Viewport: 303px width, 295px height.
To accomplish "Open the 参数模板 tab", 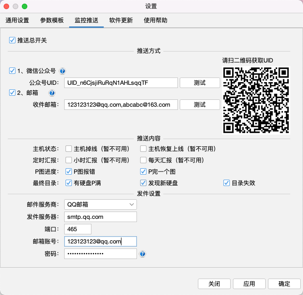I will [x=52, y=21].
